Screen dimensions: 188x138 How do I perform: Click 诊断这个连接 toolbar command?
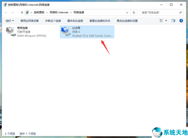click(53, 21)
